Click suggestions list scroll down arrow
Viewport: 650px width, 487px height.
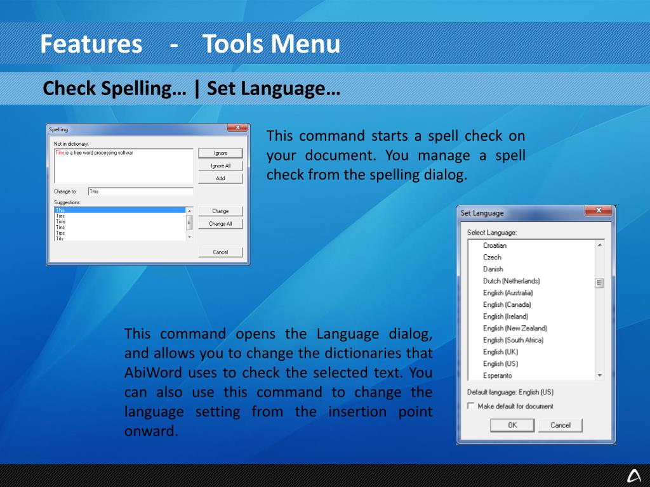pyautogui.click(x=189, y=237)
